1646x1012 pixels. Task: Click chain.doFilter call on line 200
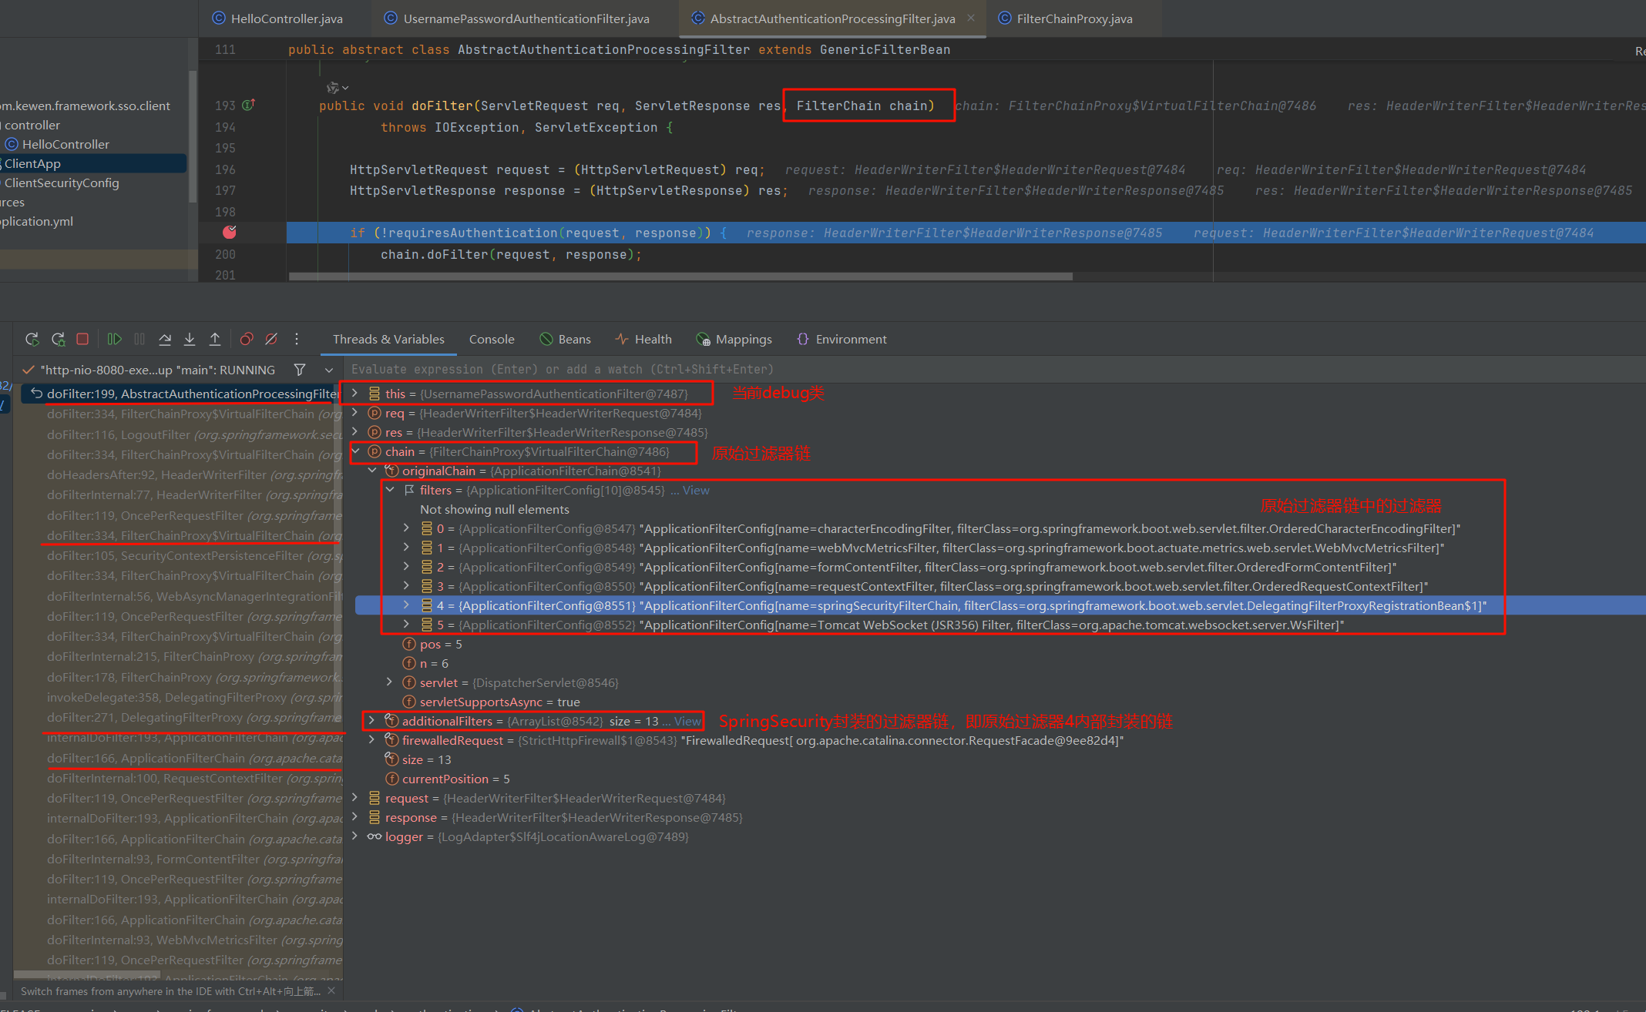[510, 254]
